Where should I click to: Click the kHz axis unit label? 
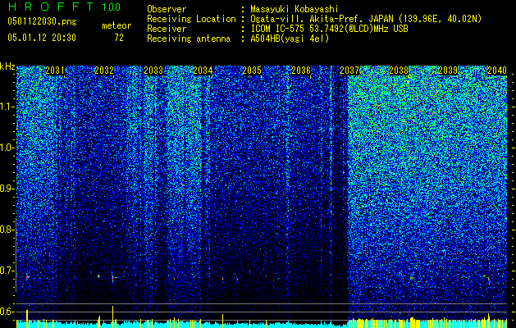(7, 66)
